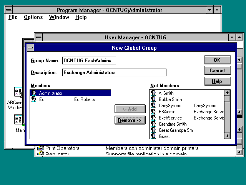Click into the Description field
246x185 pixels.
114,72
